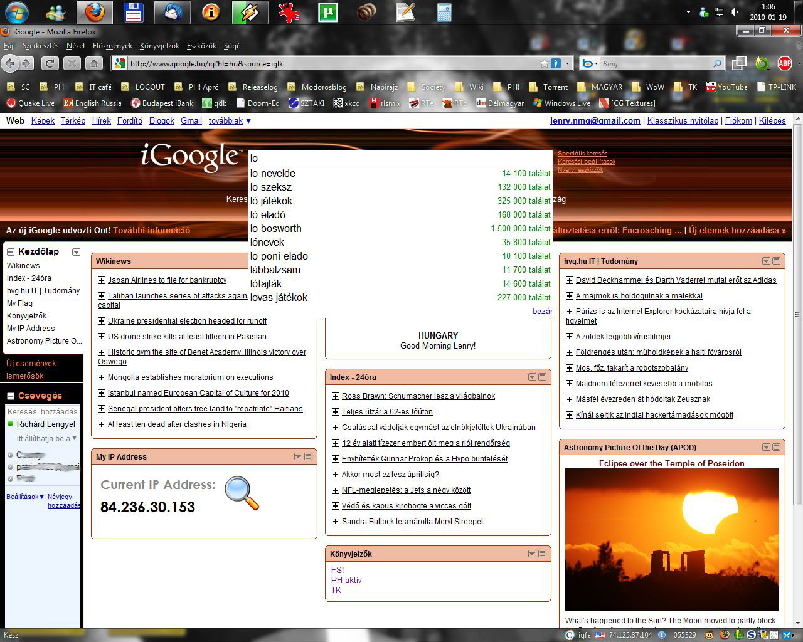Open the Quake Live bookmark
This screenshot has width=803, height=642.
(30, 103)
